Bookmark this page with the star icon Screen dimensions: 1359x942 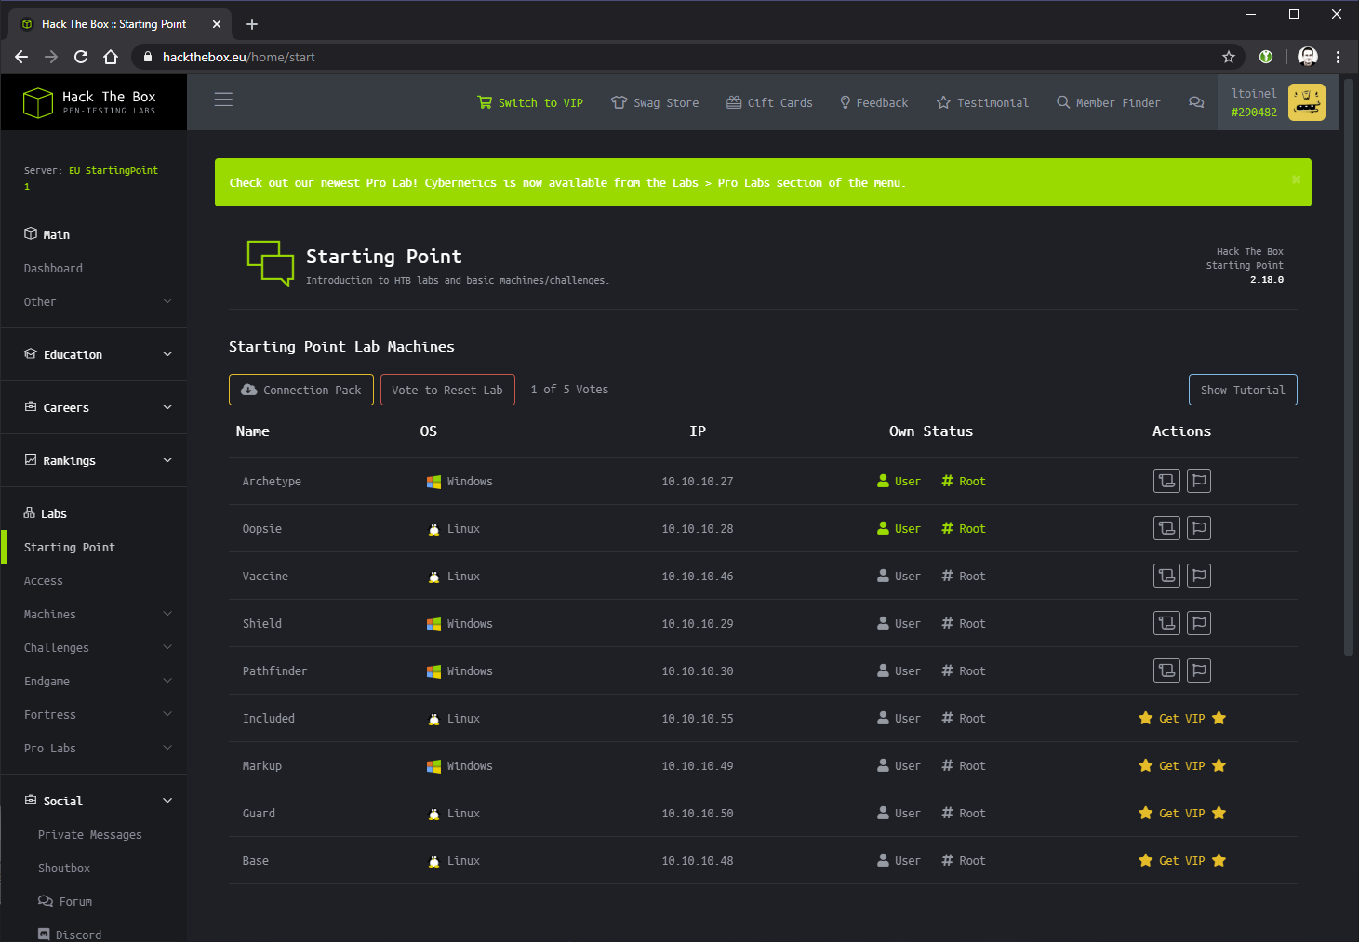click(x=1228, y=57)
